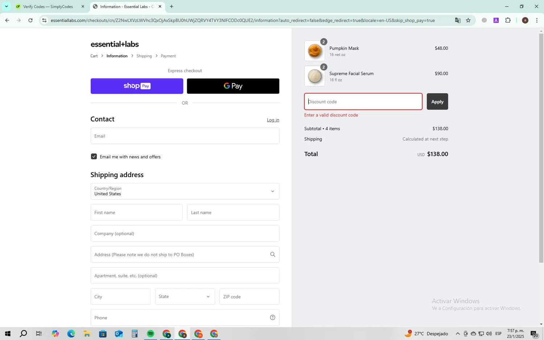
Task: Focus the First name field
Action: (x=136, y=212)
